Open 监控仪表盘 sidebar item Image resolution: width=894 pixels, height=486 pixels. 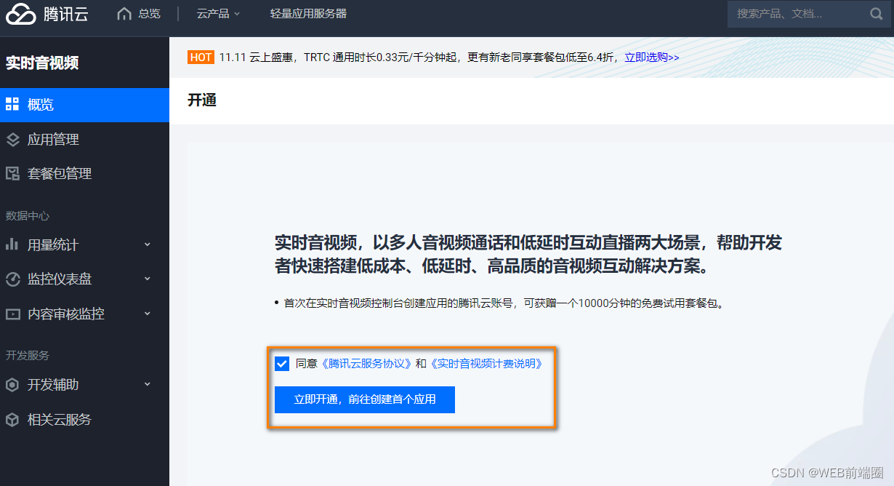pos(84,279)
